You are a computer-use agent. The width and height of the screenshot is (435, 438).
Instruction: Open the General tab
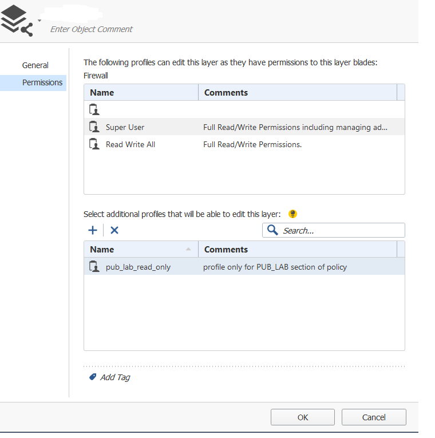pos(35,65)
